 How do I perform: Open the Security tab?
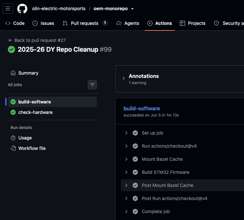coord(229,23)
